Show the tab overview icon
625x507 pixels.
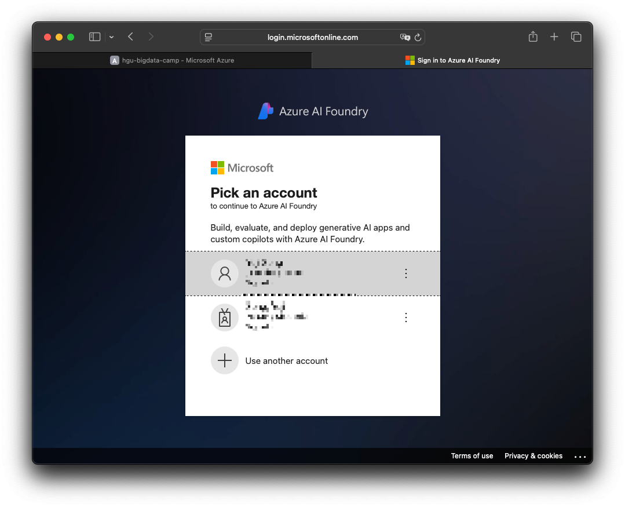click(576, 37)
